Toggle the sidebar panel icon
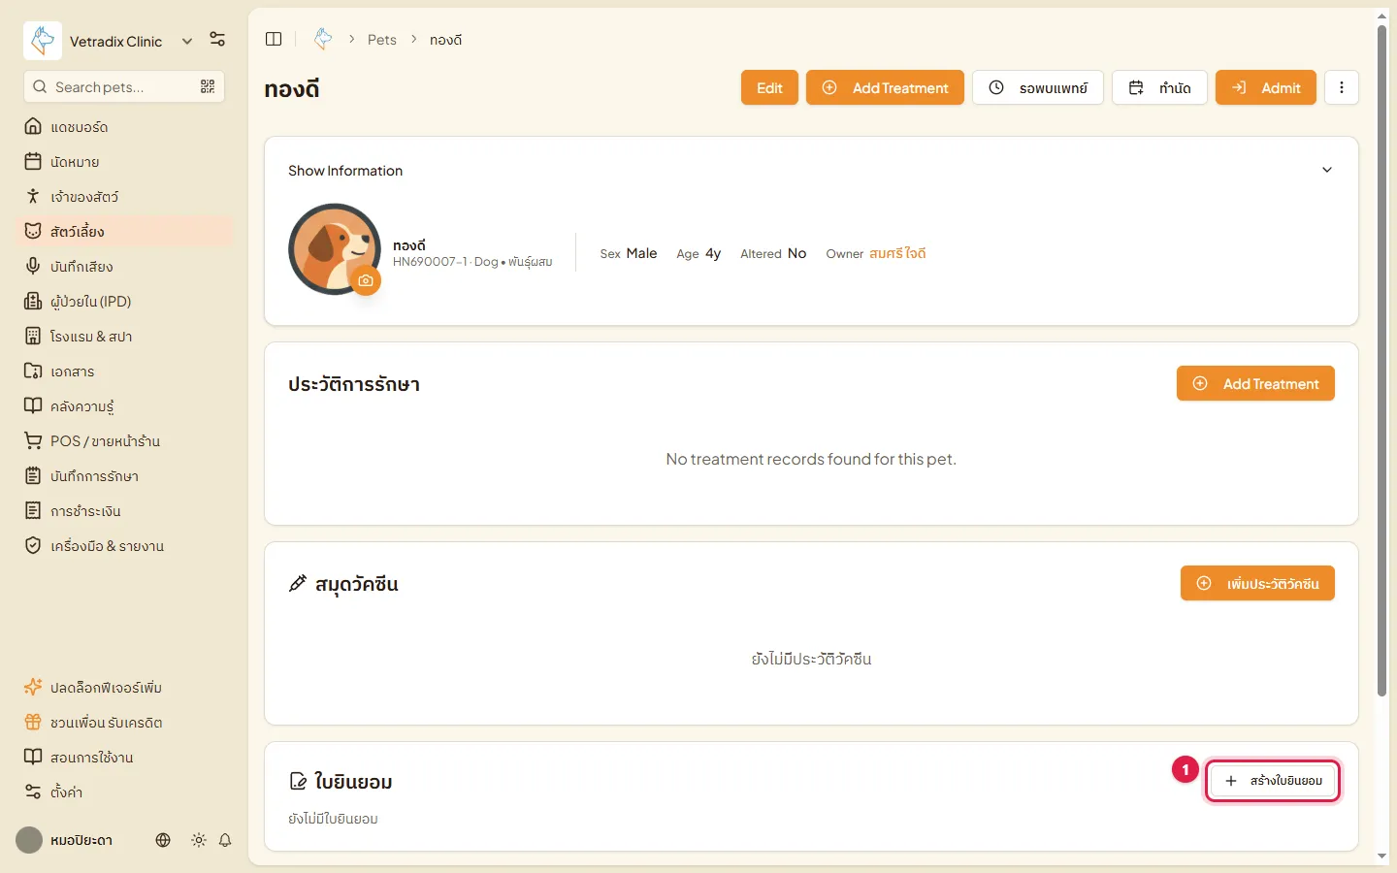The width and height of the screenshot is (1397, 873). (274, 39)
